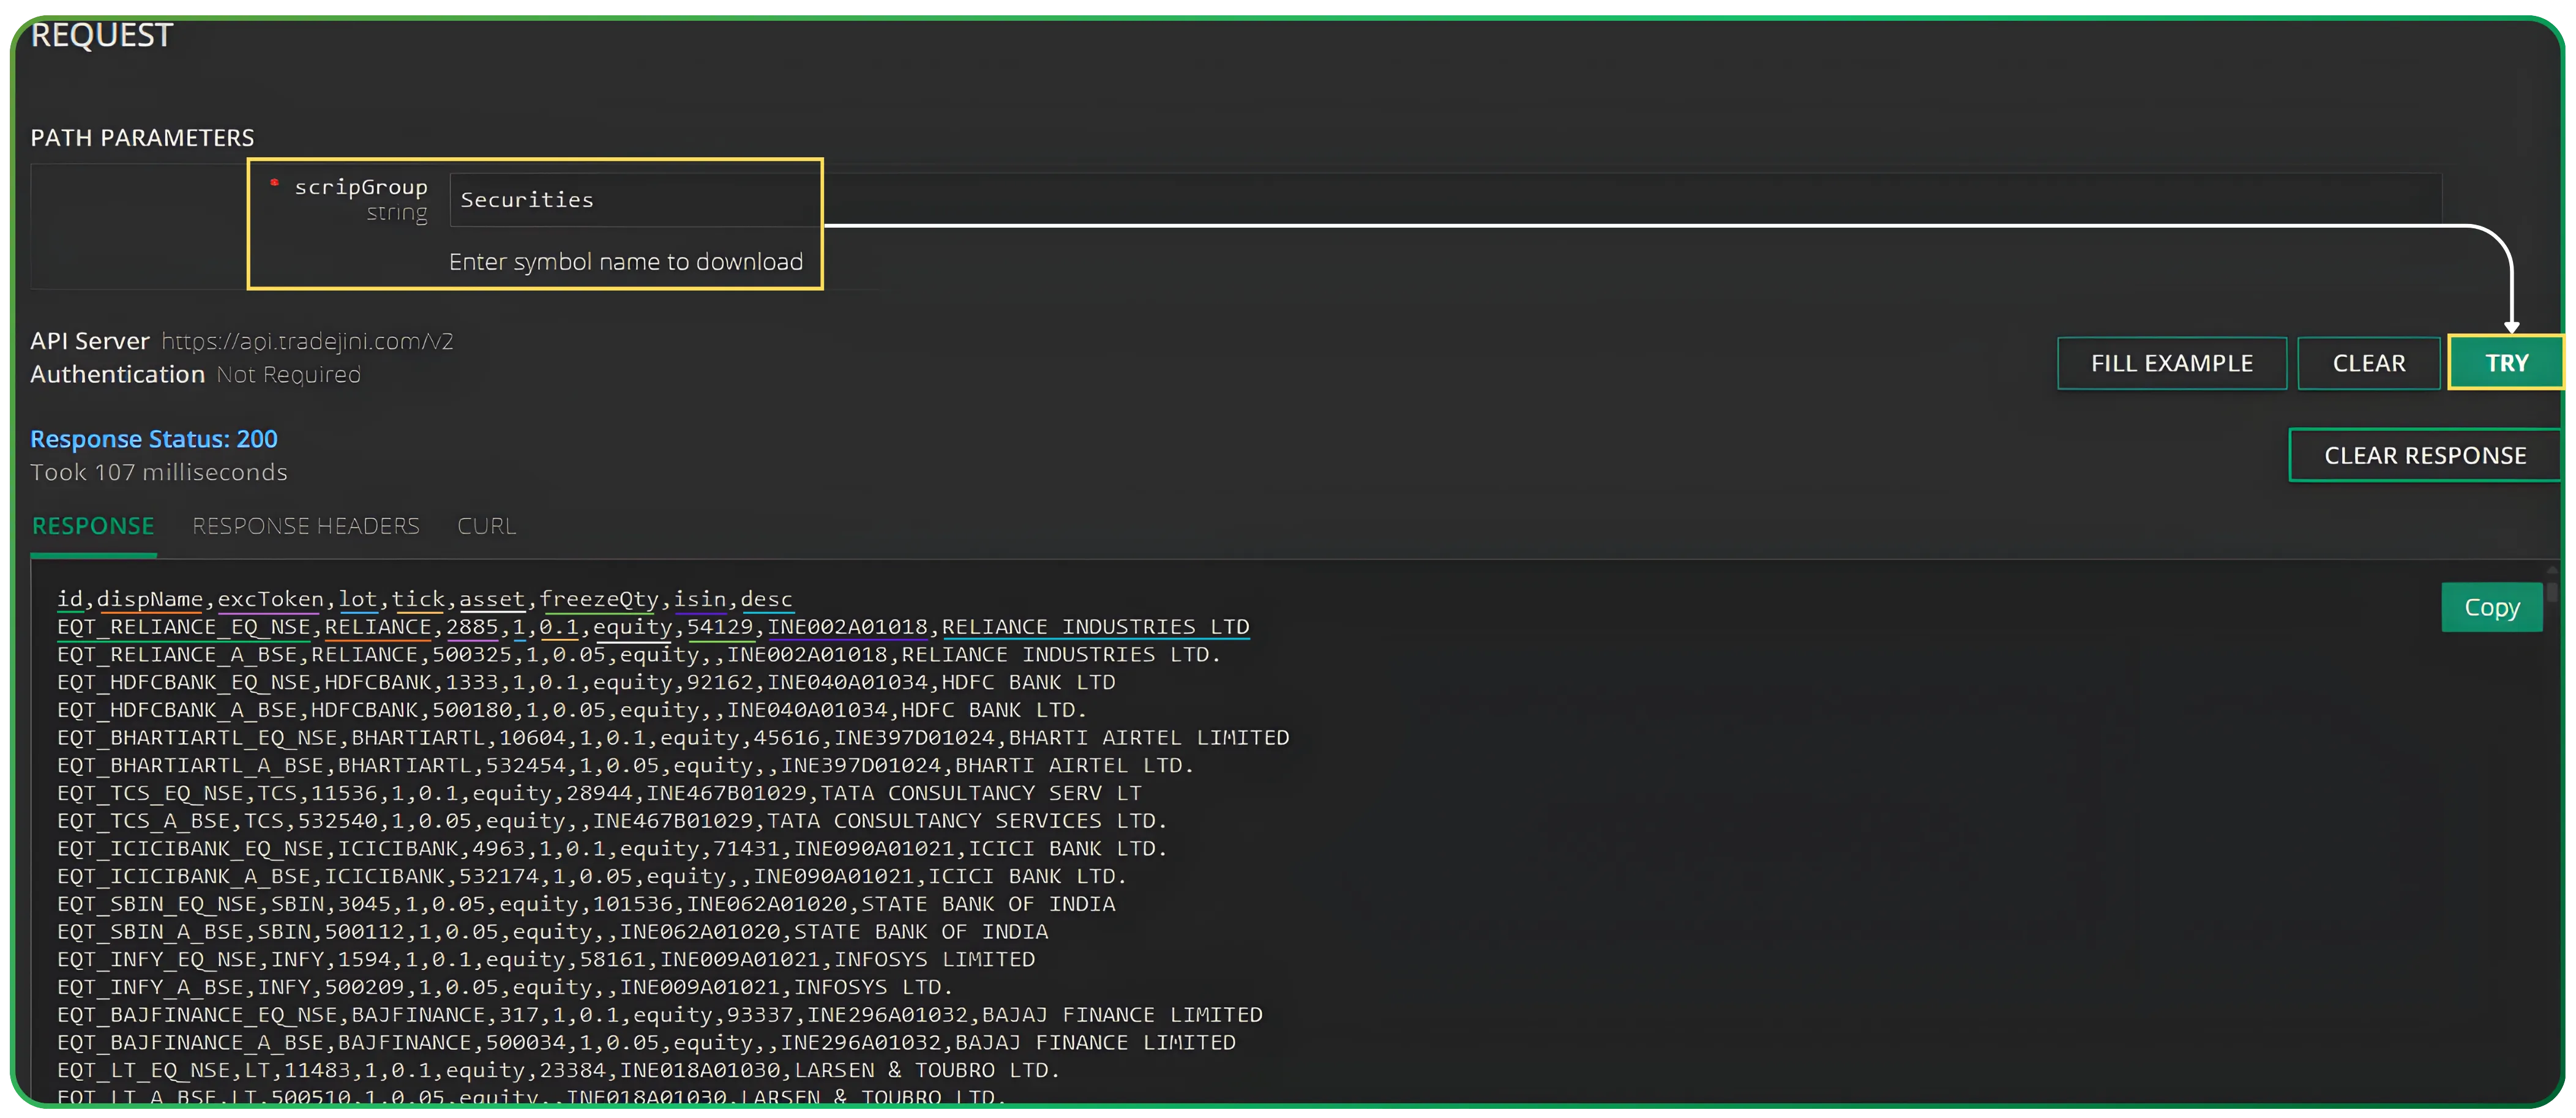Viewport: 2576px width, 1118px height.
Task: Click the API server URL api.tradejini.com
Action: pos(306,341)
